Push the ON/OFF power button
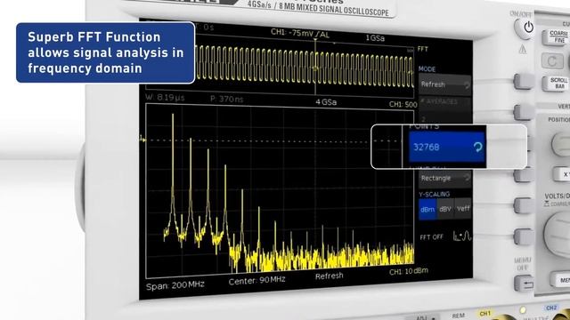The image size is (570, 320). [525, 28]
